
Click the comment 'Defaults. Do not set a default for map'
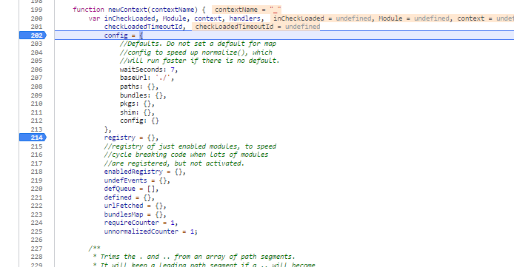tap(198, 44)
